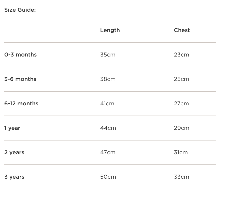Click the 47cm length value
This screenshot has width=226, height=197.
[x=108, y=152]
